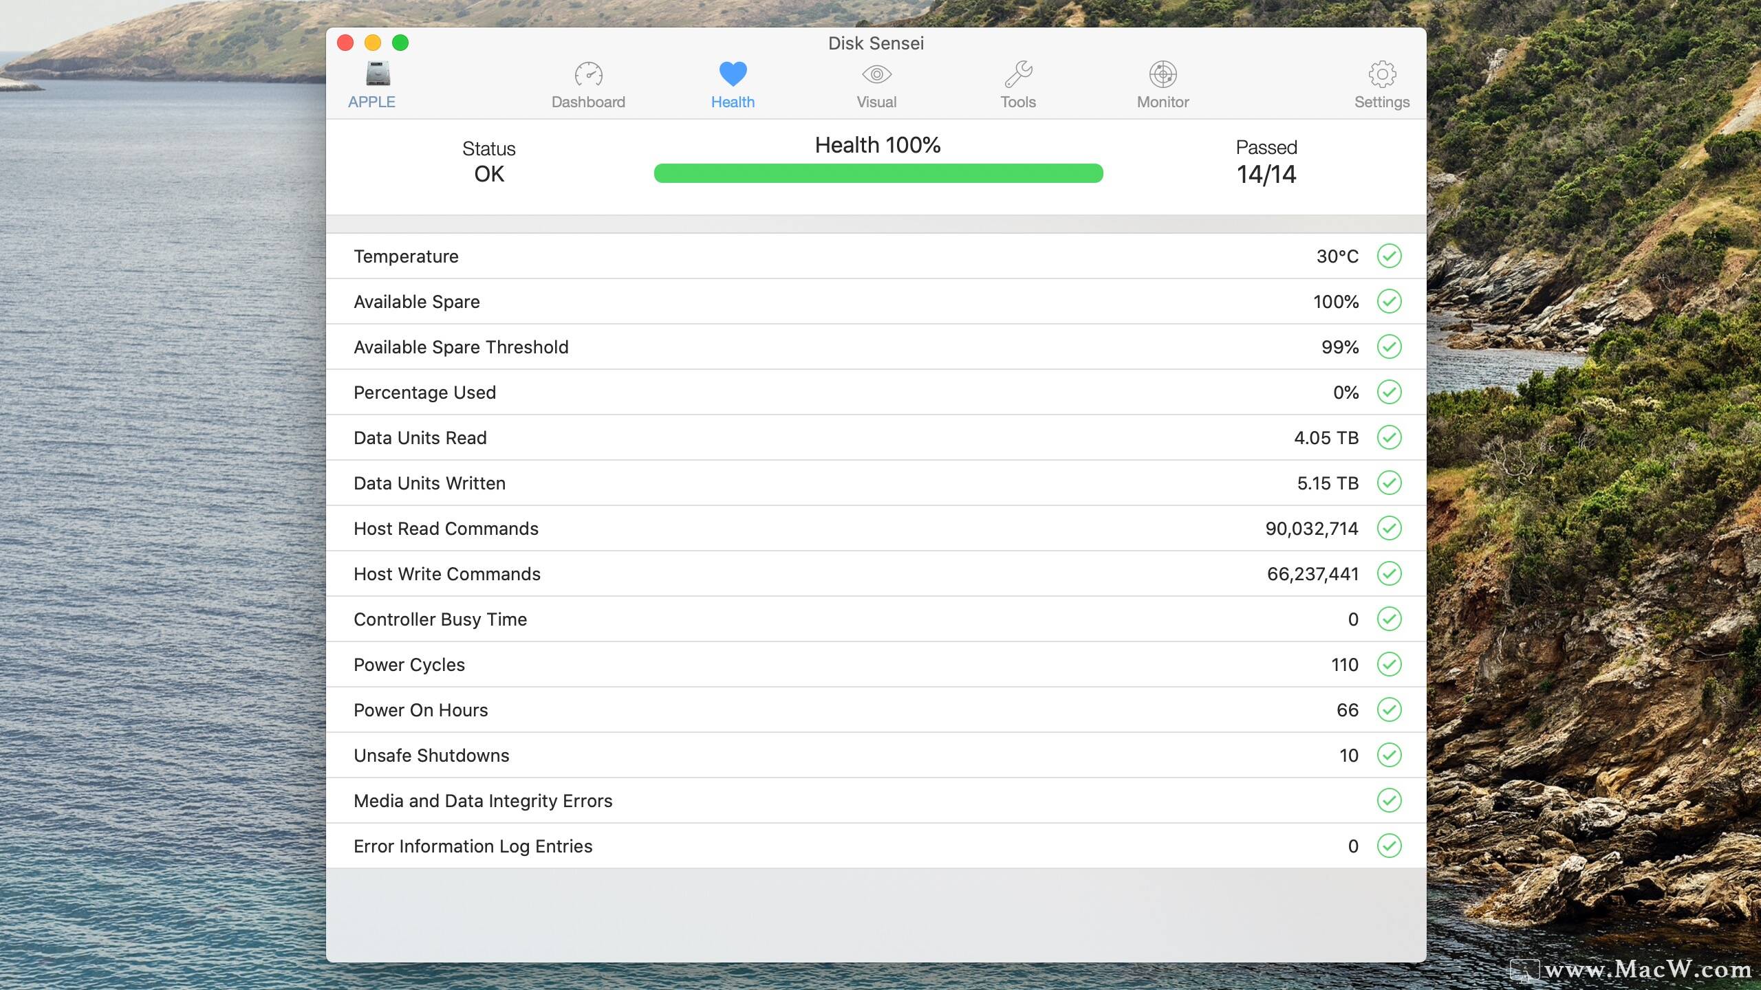Open the Dashboard gauge icon
Screen dimensions: 1761x990
click(x=588, y=74)
